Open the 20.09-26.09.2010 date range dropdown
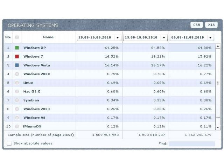The image size is (224, 168). tap(117, 37)
